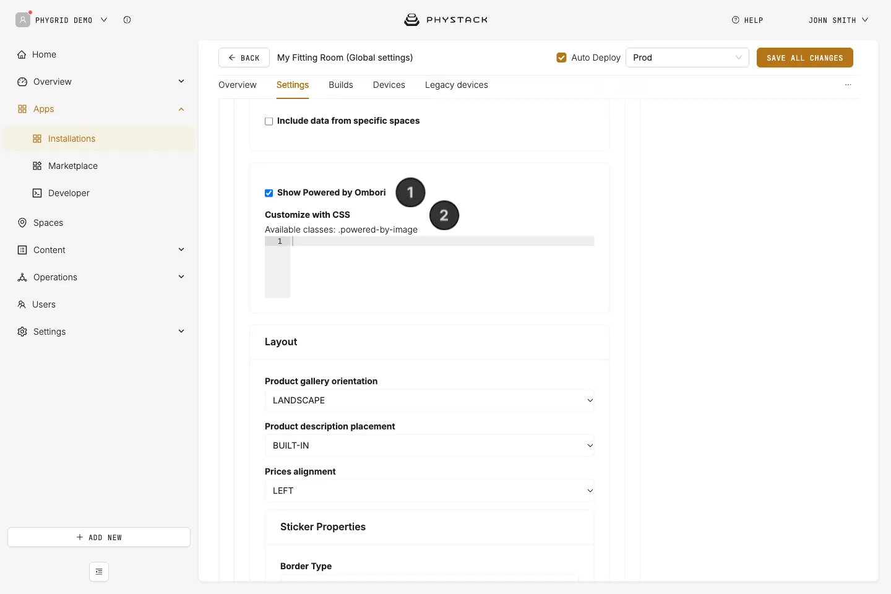This screenshot has height=594, width=891.
Task: Expand the Content sidebar section chevron
Action: [x=181, y=249]
